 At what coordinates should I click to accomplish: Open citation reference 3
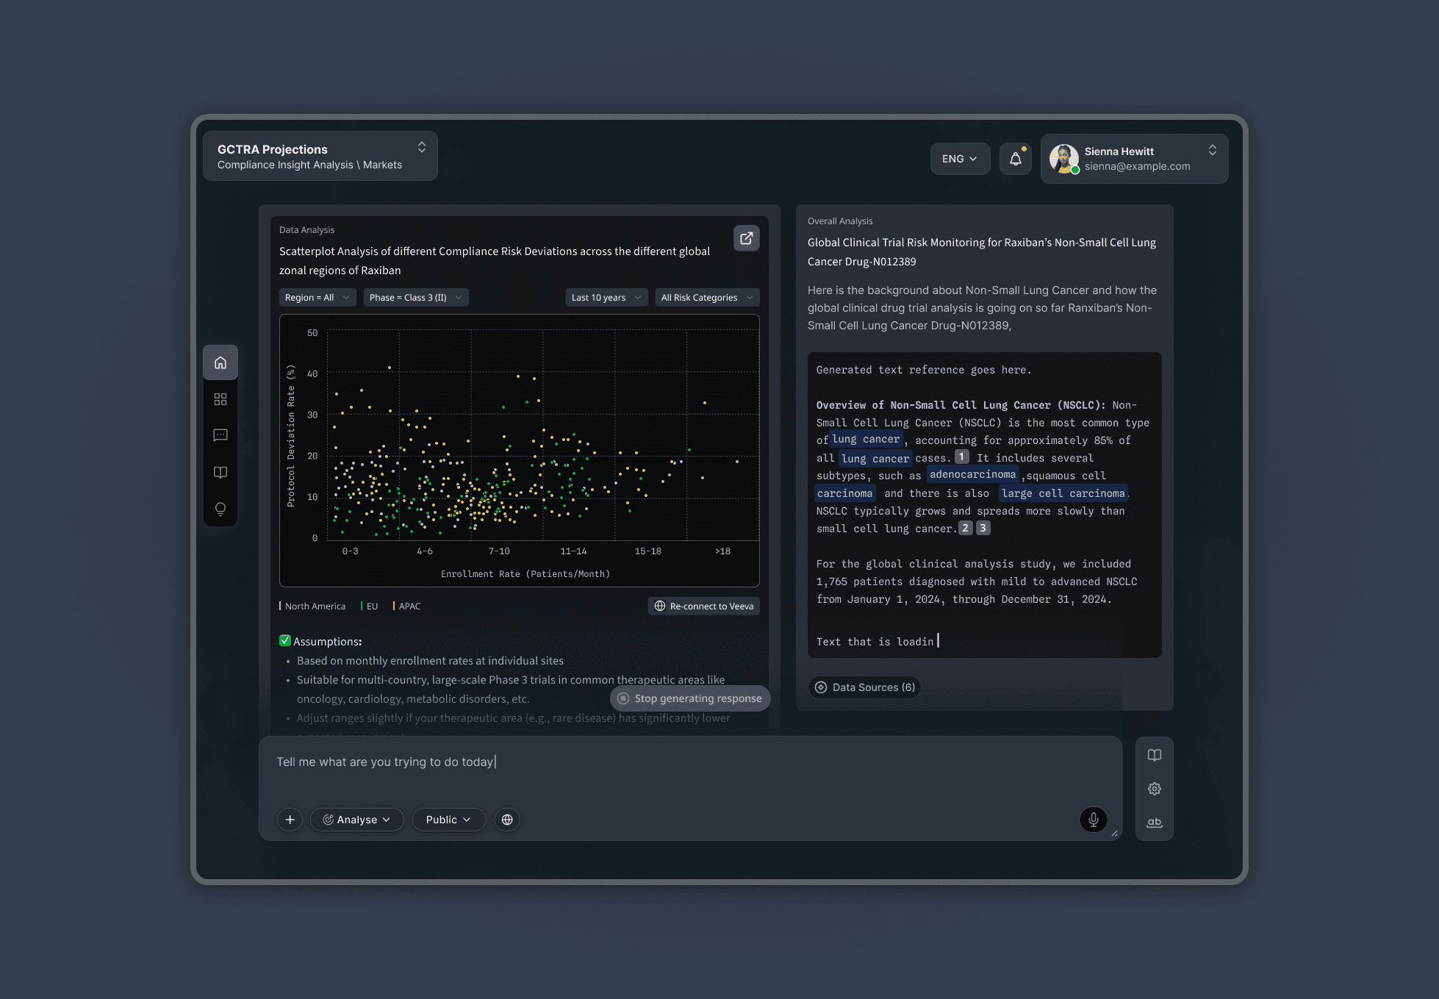tap(983, 528)
